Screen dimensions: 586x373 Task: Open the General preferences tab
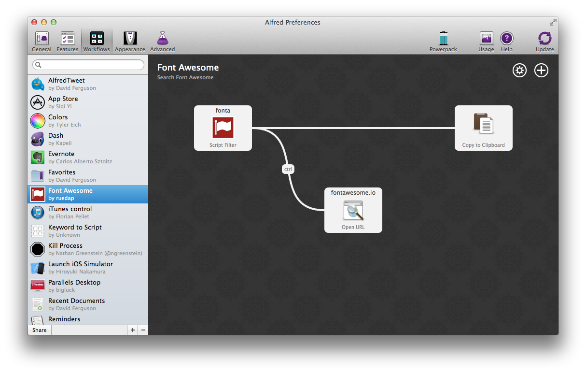tap(42, 42)
